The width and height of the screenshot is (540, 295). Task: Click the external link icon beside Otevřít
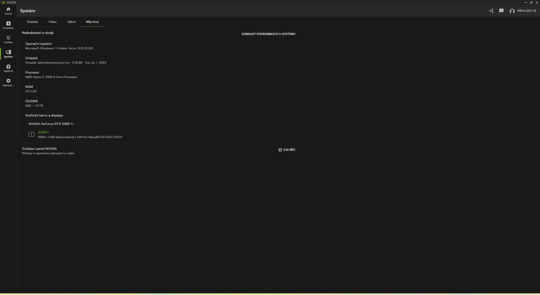pos(280,150)
